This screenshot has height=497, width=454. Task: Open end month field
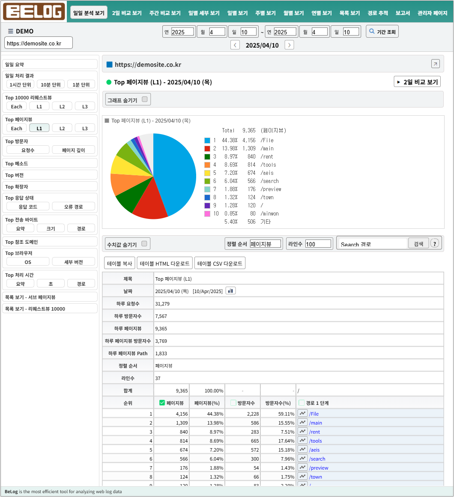[320, 32]
